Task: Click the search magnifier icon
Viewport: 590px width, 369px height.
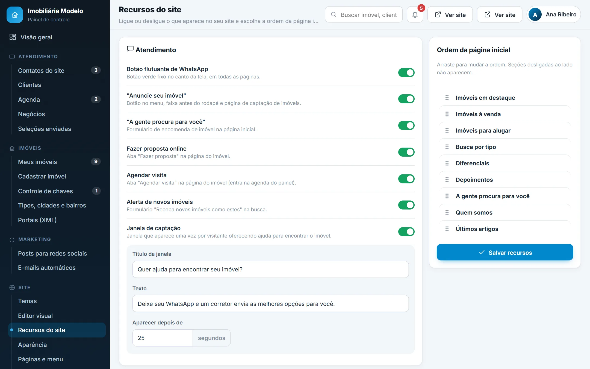Action: 334,14
